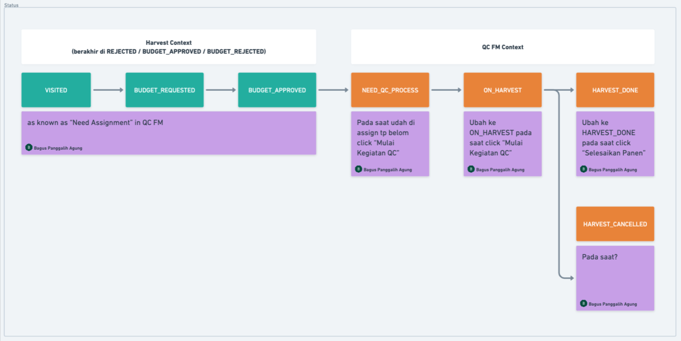Click author avatar on NEED_QC_PROCESS note

(359, 169)
